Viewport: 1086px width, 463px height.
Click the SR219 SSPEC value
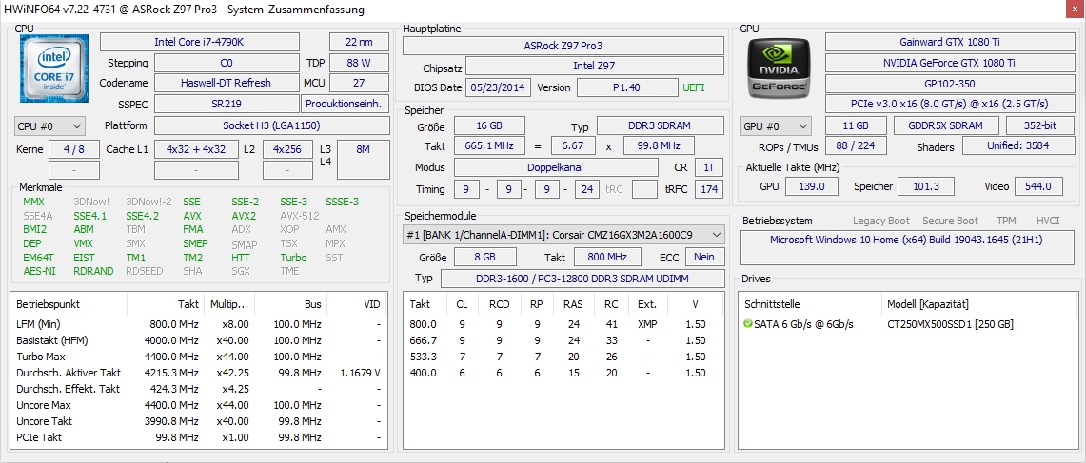coord(226,105)
